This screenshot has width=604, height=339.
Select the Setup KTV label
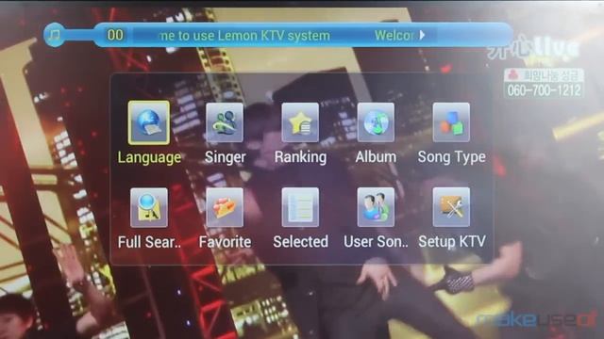tap(452, 242)
